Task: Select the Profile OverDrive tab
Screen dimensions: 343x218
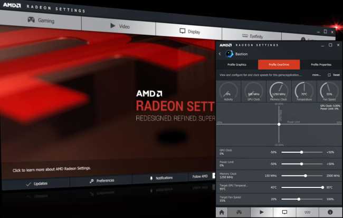Action: point(279,65)
